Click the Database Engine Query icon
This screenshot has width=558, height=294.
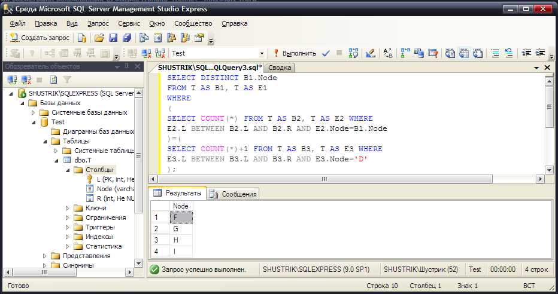[x=82, y=38]
